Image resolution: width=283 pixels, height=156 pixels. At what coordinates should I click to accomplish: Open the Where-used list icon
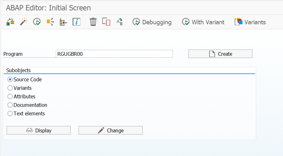50,22
